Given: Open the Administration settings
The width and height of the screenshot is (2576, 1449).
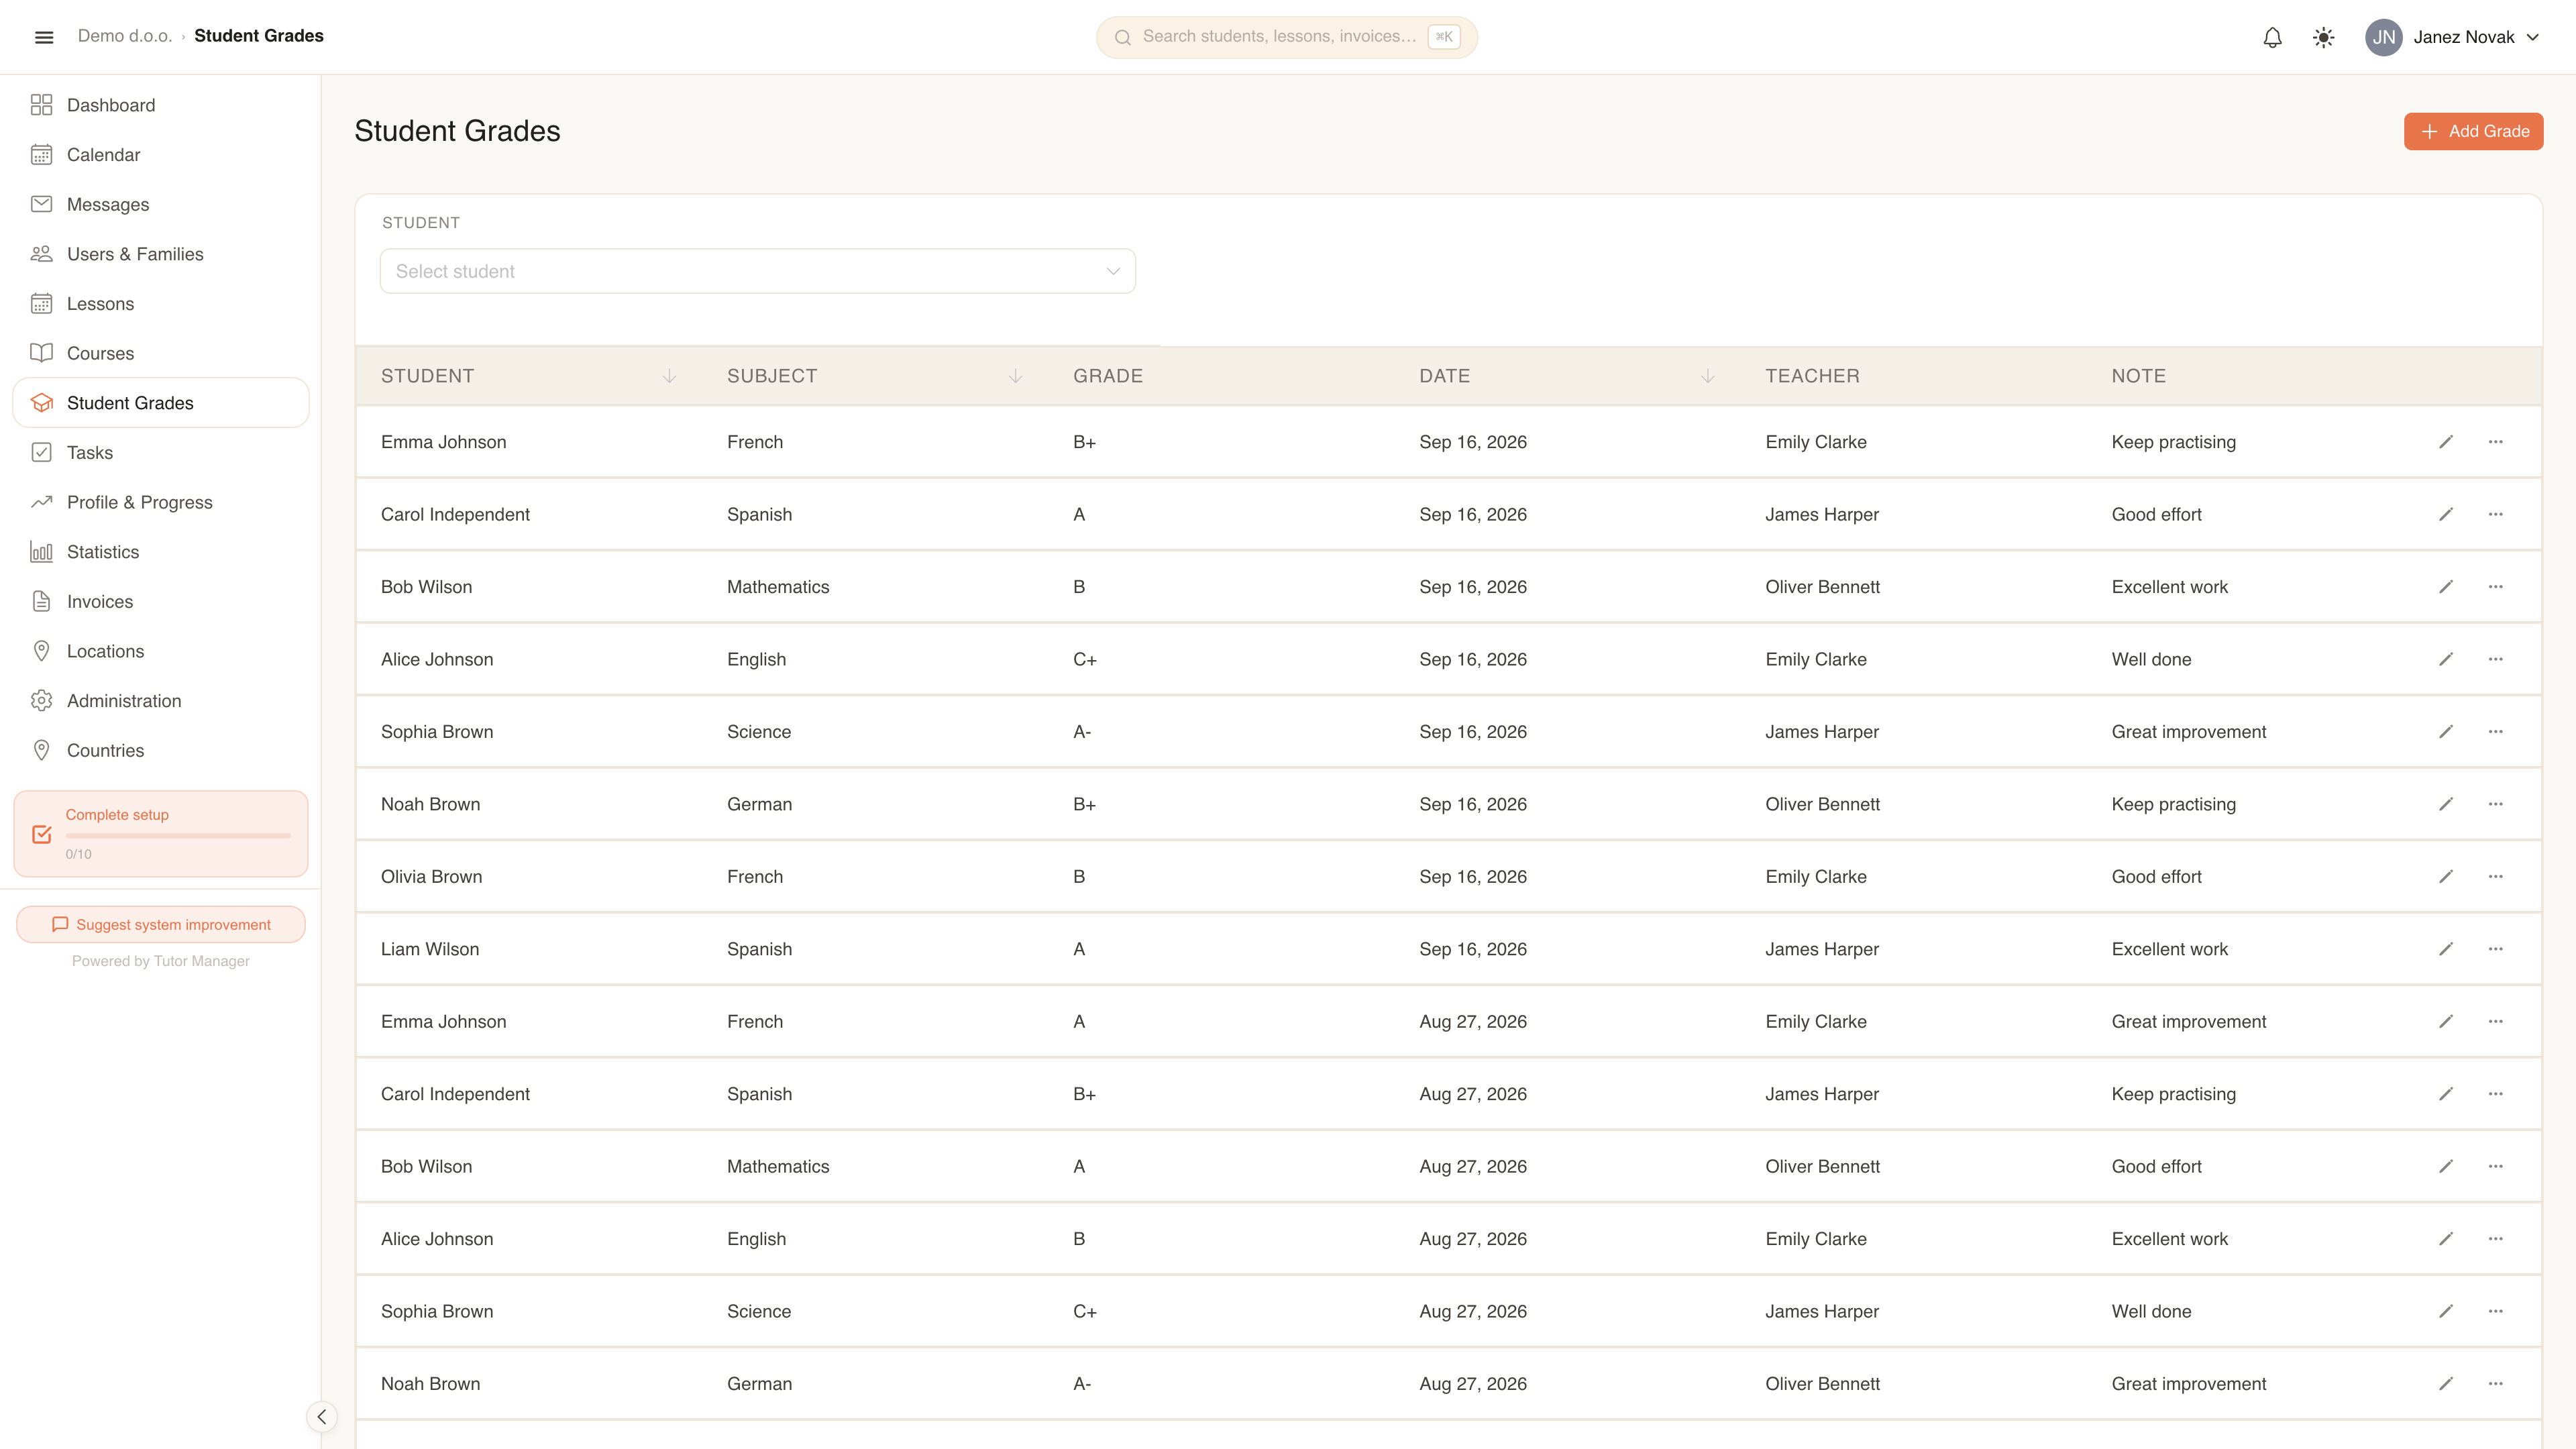Looking at the screenshot, I should 160,701.
